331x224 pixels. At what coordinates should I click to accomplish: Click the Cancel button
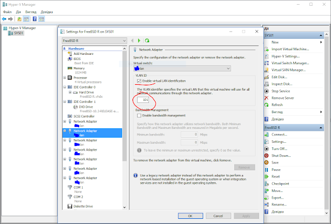click(x=217, y=215)
